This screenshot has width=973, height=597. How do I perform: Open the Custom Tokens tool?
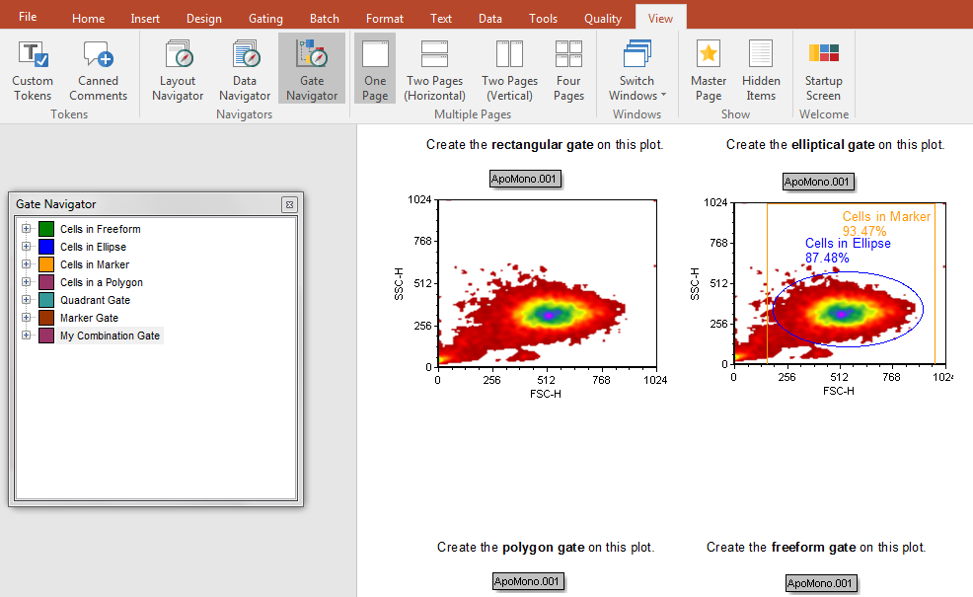[33, 71]
